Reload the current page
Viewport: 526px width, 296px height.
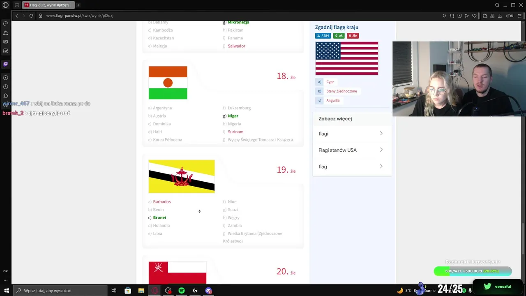31,16
